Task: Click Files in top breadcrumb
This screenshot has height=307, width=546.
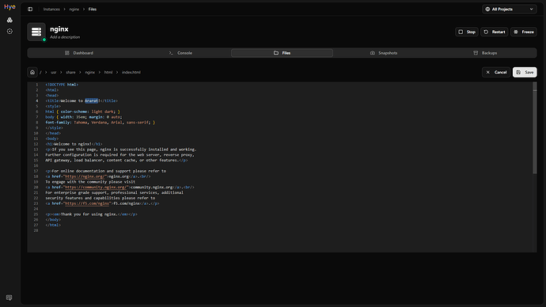Action: click(93, 9)
